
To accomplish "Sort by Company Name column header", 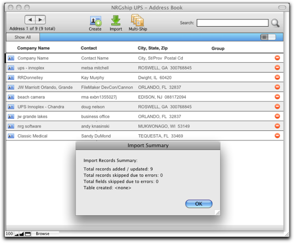I will point(33,48).
